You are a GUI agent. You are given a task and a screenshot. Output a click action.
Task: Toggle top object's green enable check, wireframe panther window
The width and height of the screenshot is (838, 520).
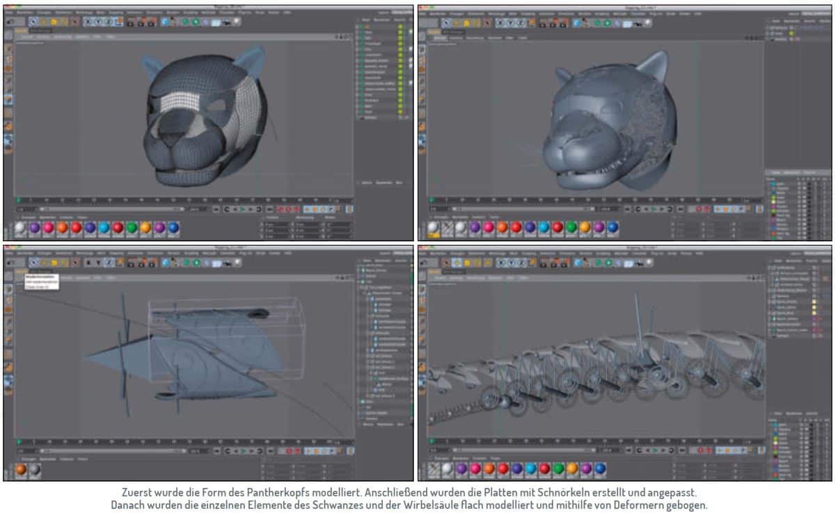click(x=402, y=27)
